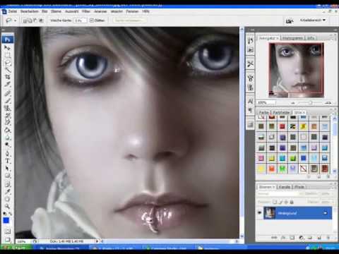The image size is (339, 254).
Task: Select the Eyedropper tool
Action: pyautogui.click(x=7, y=192)
